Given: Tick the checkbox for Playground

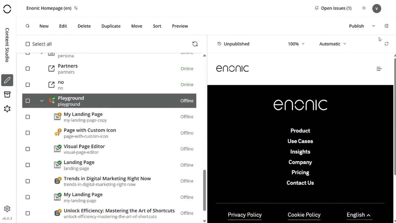Looking at the screenshot, I should [x=28, y=101].
